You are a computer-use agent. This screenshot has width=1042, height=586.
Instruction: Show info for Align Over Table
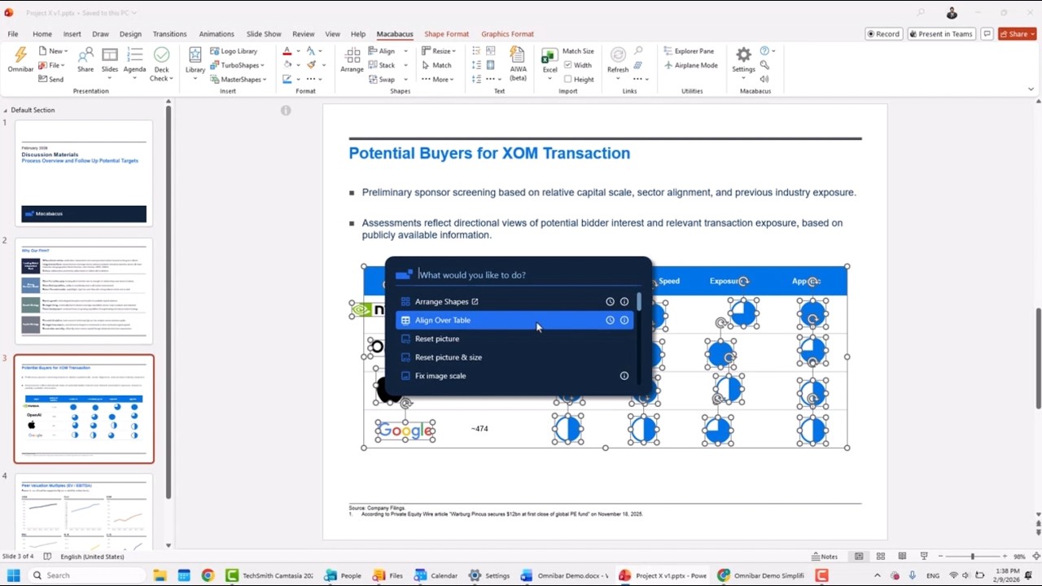(624, 321)
